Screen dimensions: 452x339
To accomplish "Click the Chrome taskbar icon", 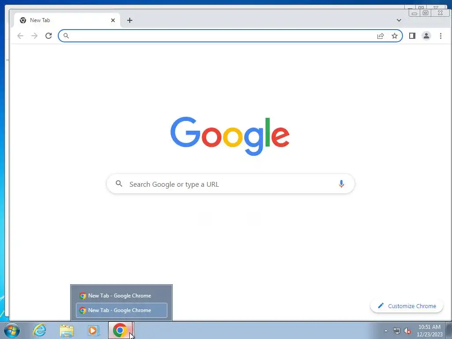I will [x=120, y=330].
